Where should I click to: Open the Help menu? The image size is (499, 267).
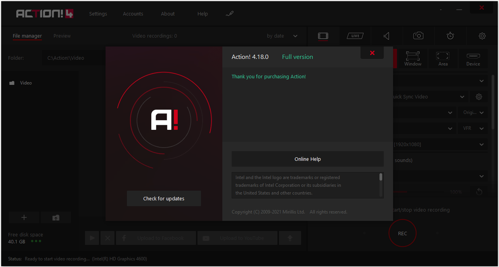tap(203, 14)
